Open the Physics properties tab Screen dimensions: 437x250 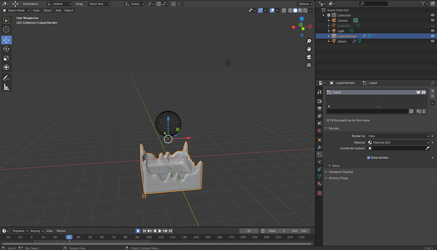coord(320,162)
